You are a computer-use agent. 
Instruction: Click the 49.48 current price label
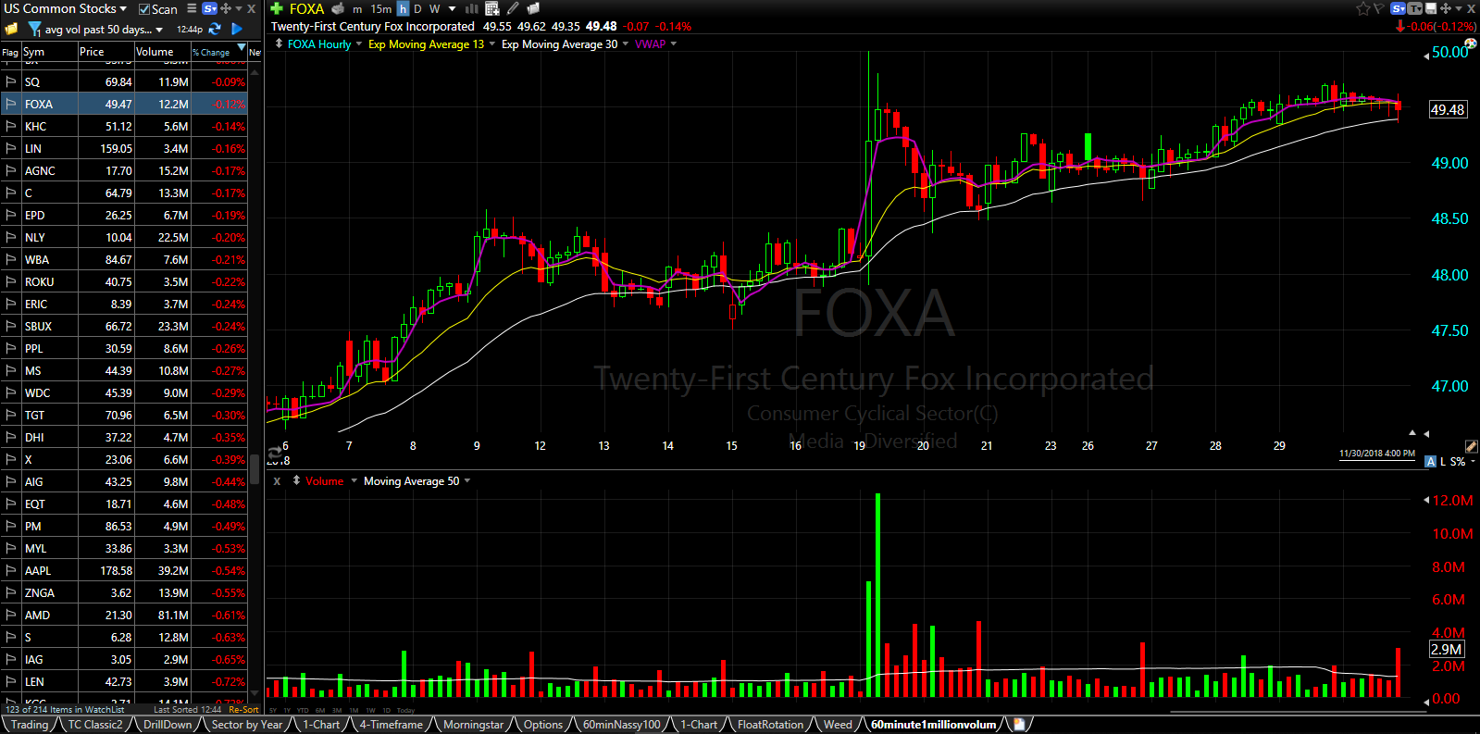1448,109
